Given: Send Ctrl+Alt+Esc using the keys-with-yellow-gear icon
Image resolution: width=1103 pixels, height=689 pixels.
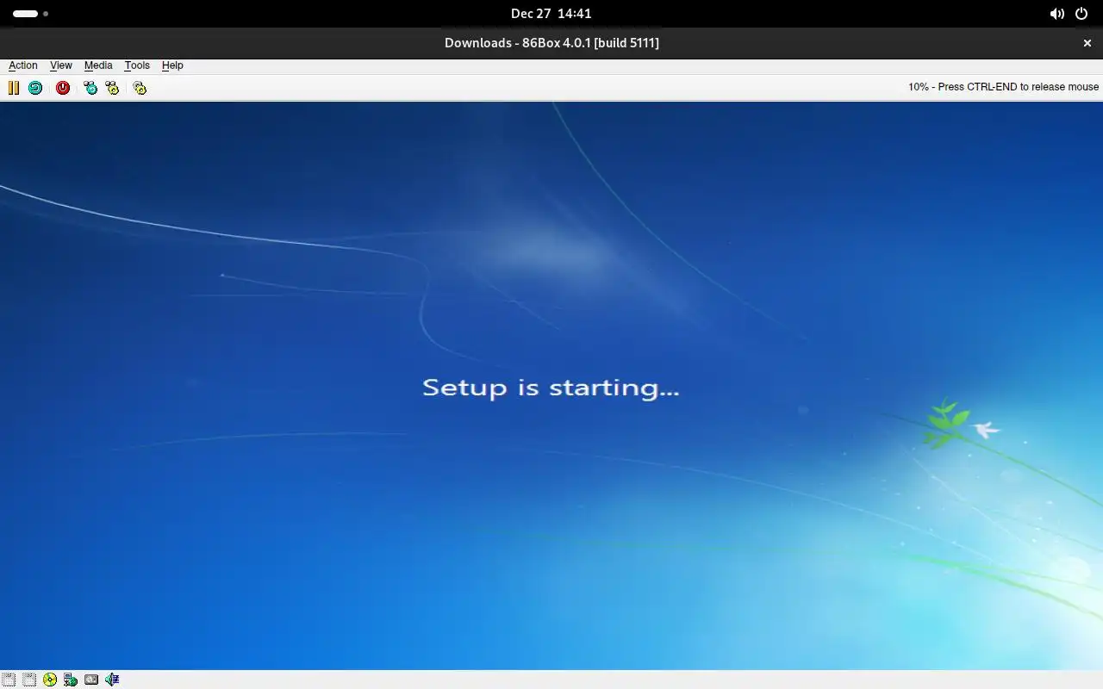Looking at the screenshot, I should 112,88.
